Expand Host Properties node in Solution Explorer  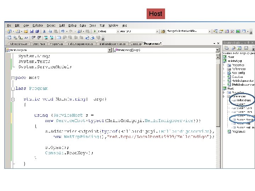point(224,92)
